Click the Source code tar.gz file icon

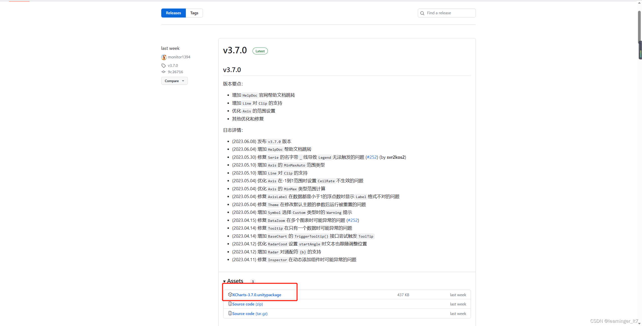tap(230, 313)
